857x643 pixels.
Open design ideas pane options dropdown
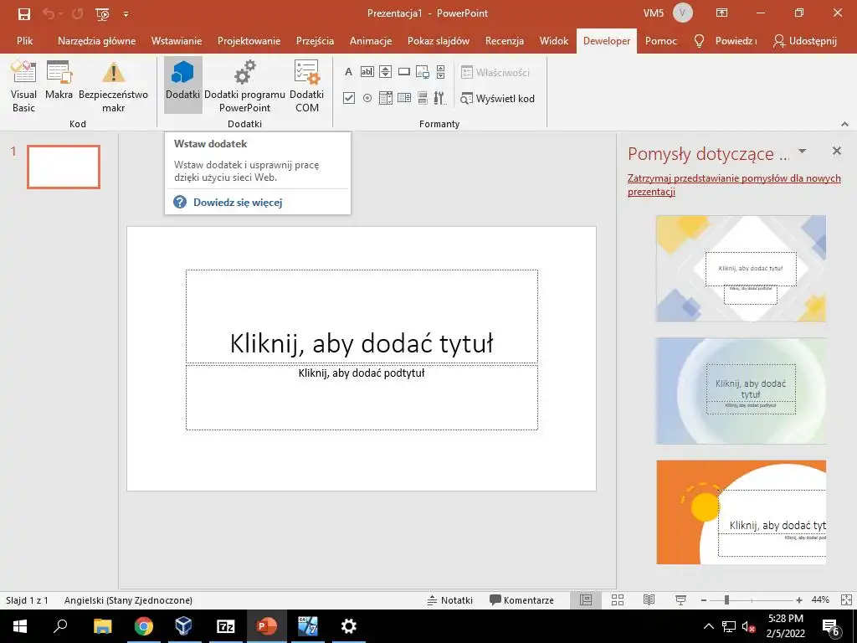pos(802,151)
